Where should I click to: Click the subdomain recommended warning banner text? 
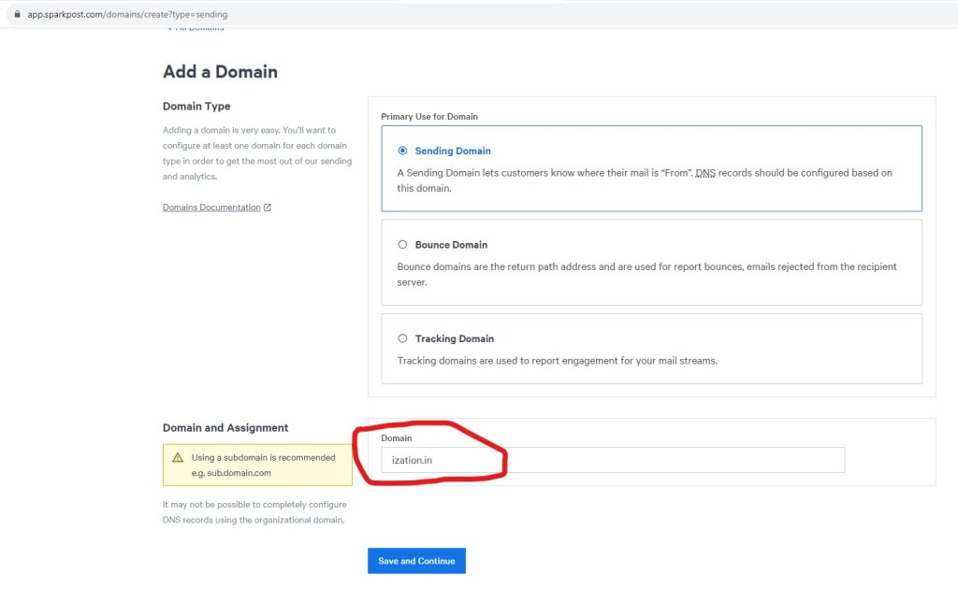click(x=263, y=465)
